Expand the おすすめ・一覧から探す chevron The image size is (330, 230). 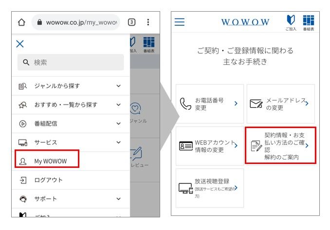[118, 105]
